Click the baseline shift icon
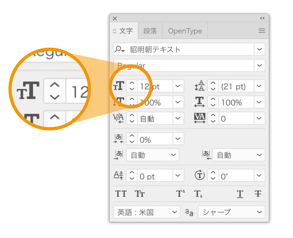The height and width of the screenshot is (238, 293). pos(119,175)
